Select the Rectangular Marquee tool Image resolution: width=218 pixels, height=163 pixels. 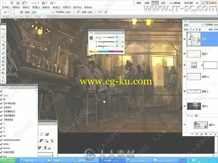point(3,33)
